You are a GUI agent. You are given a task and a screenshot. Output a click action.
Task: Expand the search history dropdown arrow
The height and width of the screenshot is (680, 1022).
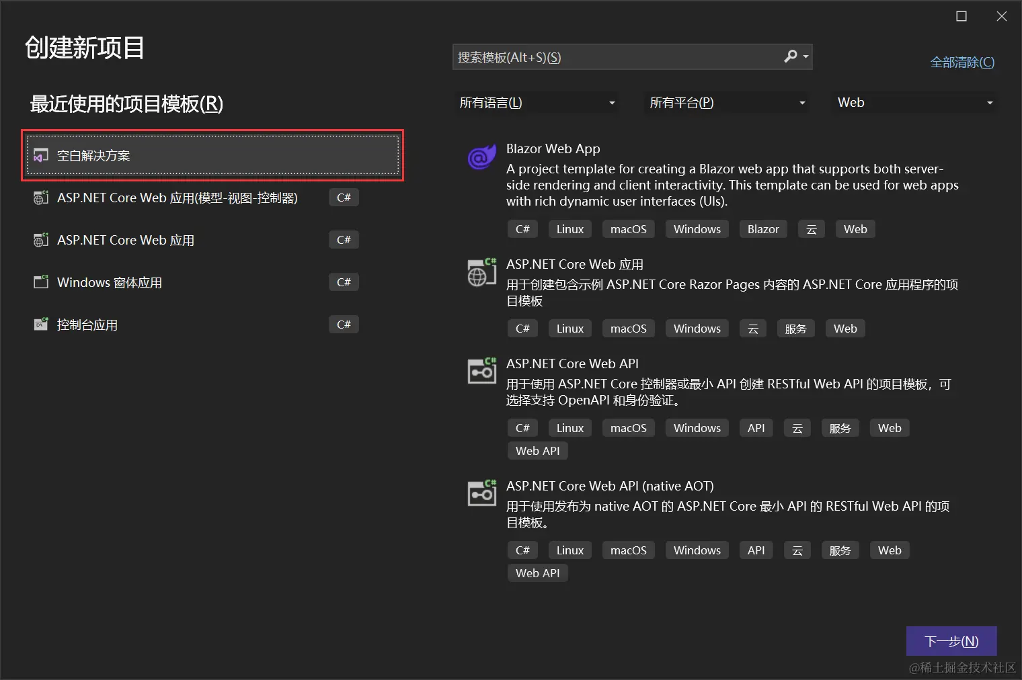point(805,57)
